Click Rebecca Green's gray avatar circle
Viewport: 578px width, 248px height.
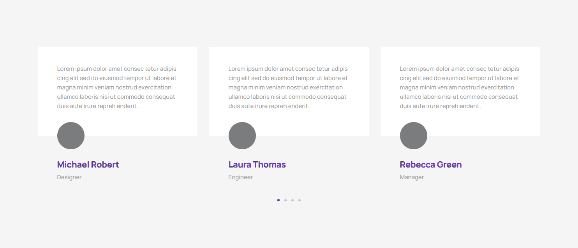coord(414,136)
